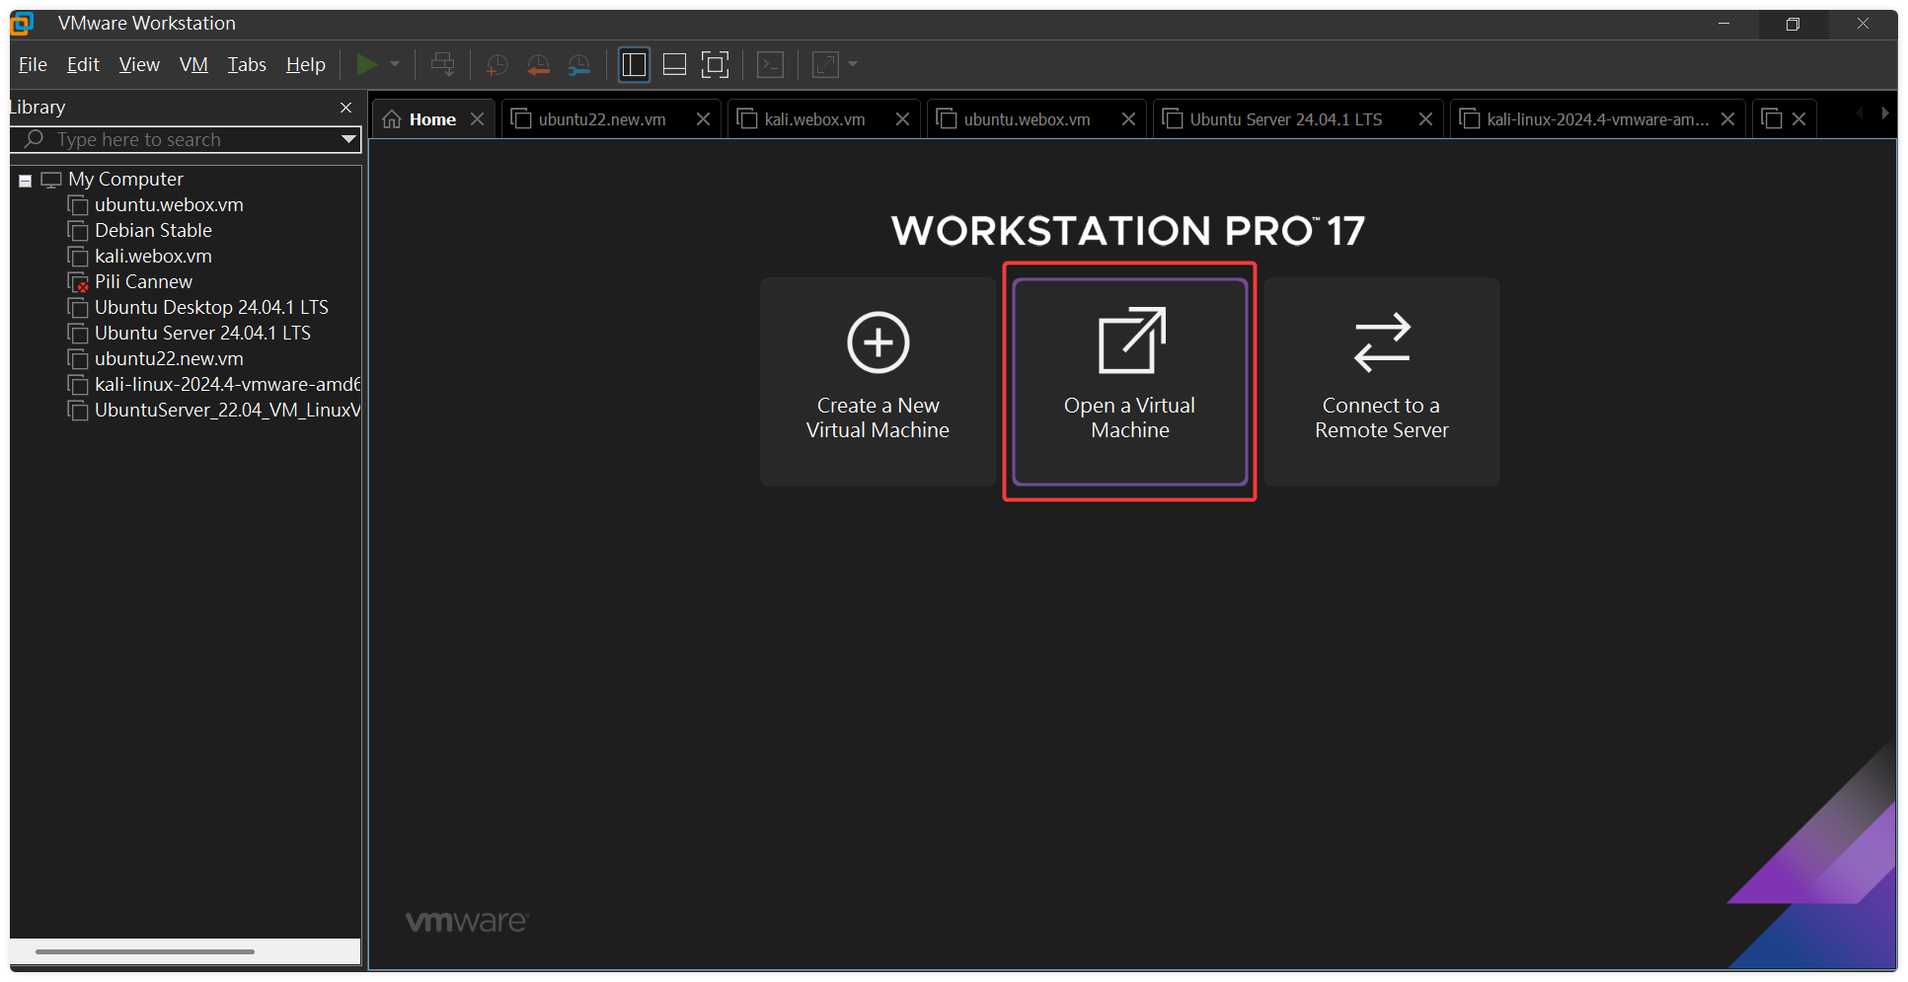This screenshot has width=1908, height=982.
Task: Open the View menu
Action: 139,65
